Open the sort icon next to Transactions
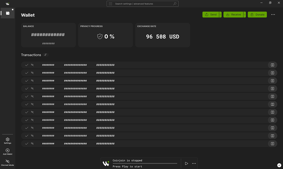The width and height of the screenshot is (283, 169). pyautogui.click(x=46, y=55)
